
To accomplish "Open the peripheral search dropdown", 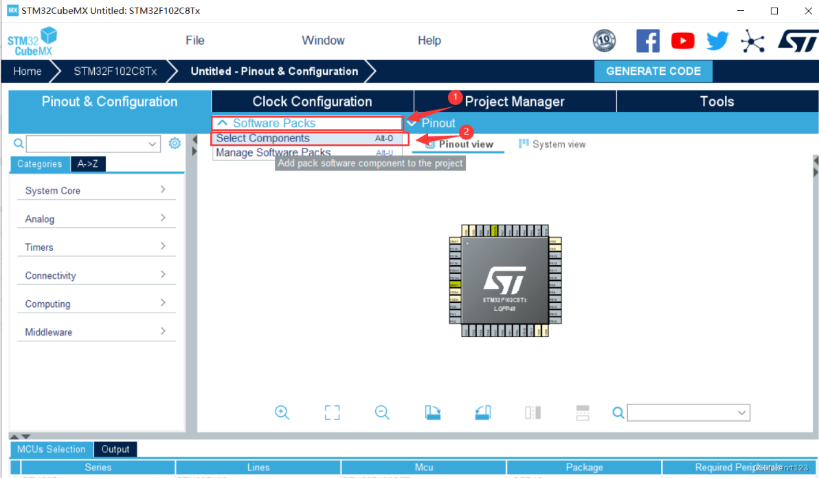I will click(152, 144).
